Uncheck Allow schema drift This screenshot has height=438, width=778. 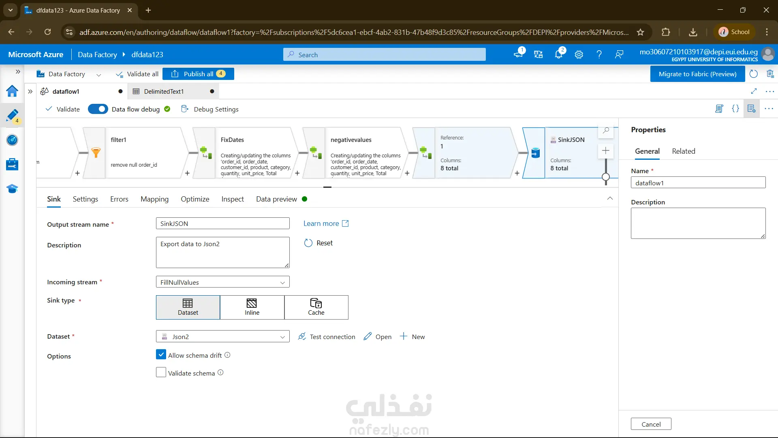[161, 355]
